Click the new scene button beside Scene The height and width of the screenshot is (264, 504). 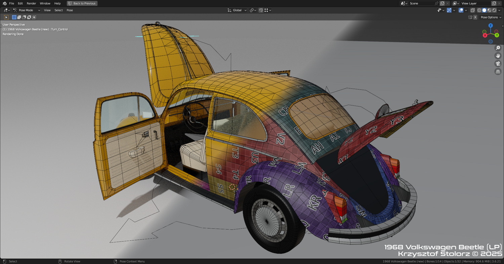pyautogui.click(x=442, y=3)
